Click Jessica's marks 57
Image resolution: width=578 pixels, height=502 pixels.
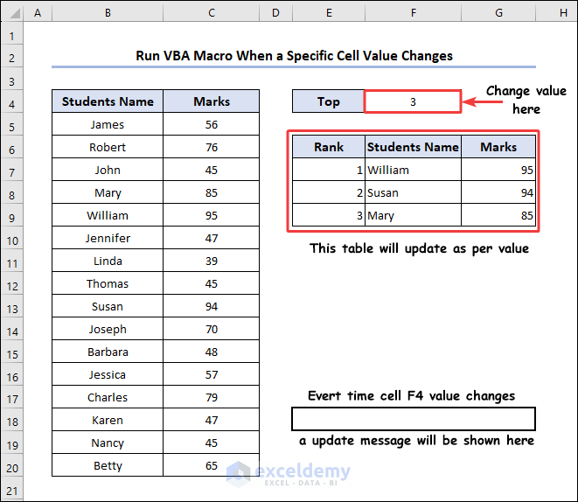tap(212, 374)
